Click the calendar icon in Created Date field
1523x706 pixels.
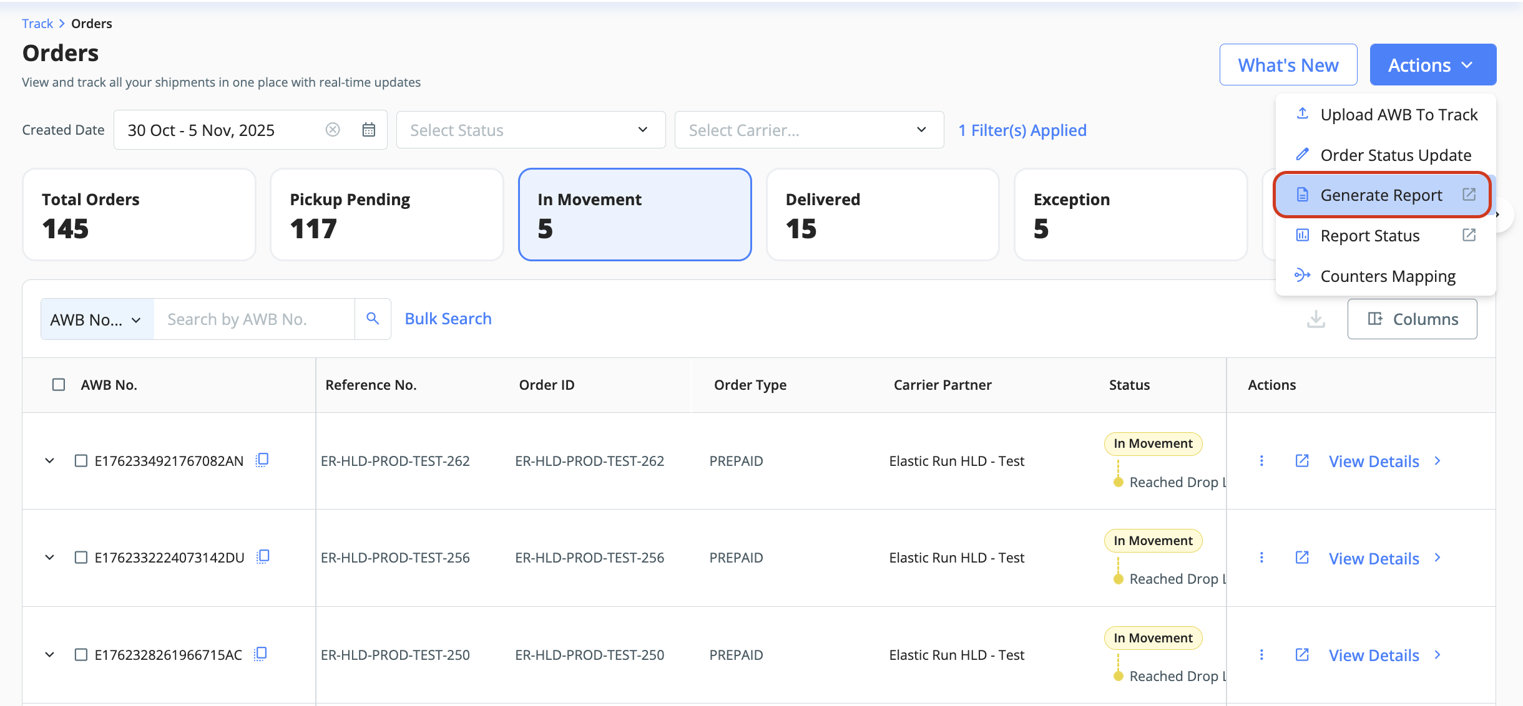point(369,130)
